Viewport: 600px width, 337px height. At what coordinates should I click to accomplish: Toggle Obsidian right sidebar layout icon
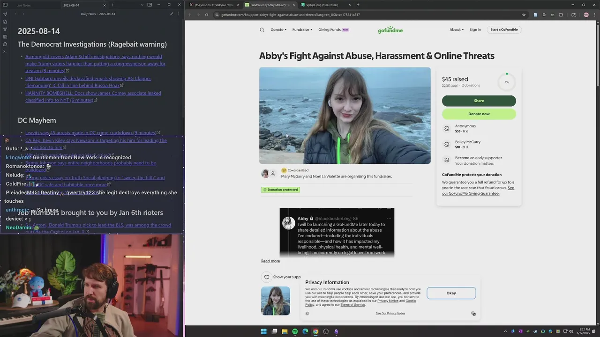[x=150, y=5]
